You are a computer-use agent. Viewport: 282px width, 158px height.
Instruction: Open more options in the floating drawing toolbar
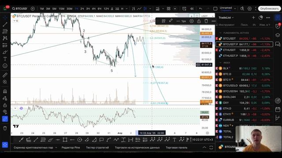(213, 21)
